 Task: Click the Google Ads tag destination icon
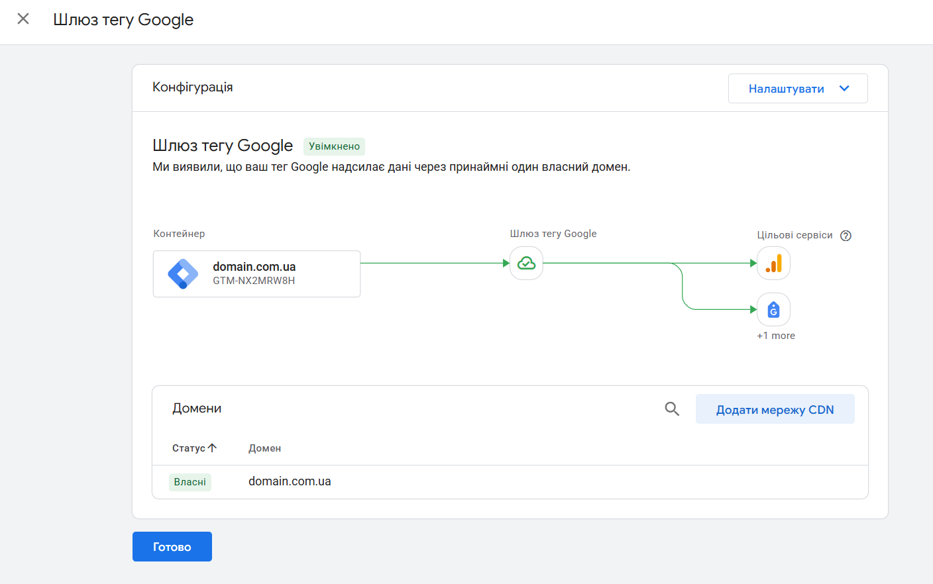(773, 309)
